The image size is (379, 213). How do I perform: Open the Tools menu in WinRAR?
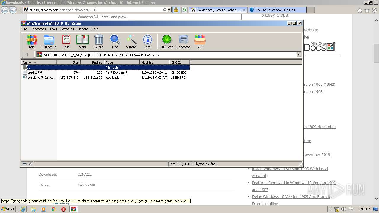pos(53,29)
